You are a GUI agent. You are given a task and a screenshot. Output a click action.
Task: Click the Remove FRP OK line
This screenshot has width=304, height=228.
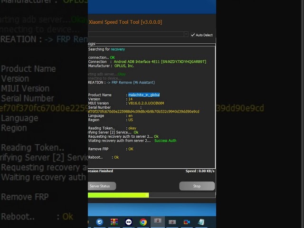[111, 149]
